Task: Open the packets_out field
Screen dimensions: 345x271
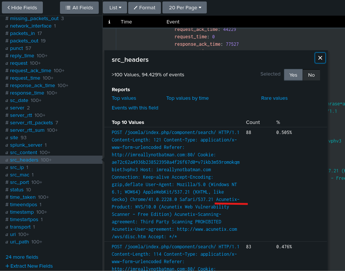Action: (24, 41)
